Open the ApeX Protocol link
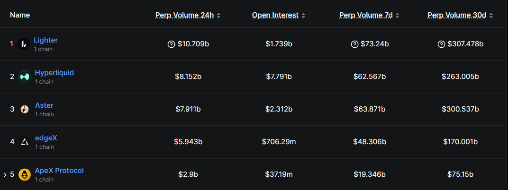508x190 pixels. pos(59,171)
